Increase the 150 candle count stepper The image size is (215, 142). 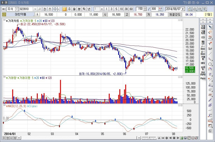(x=145, y=8)
